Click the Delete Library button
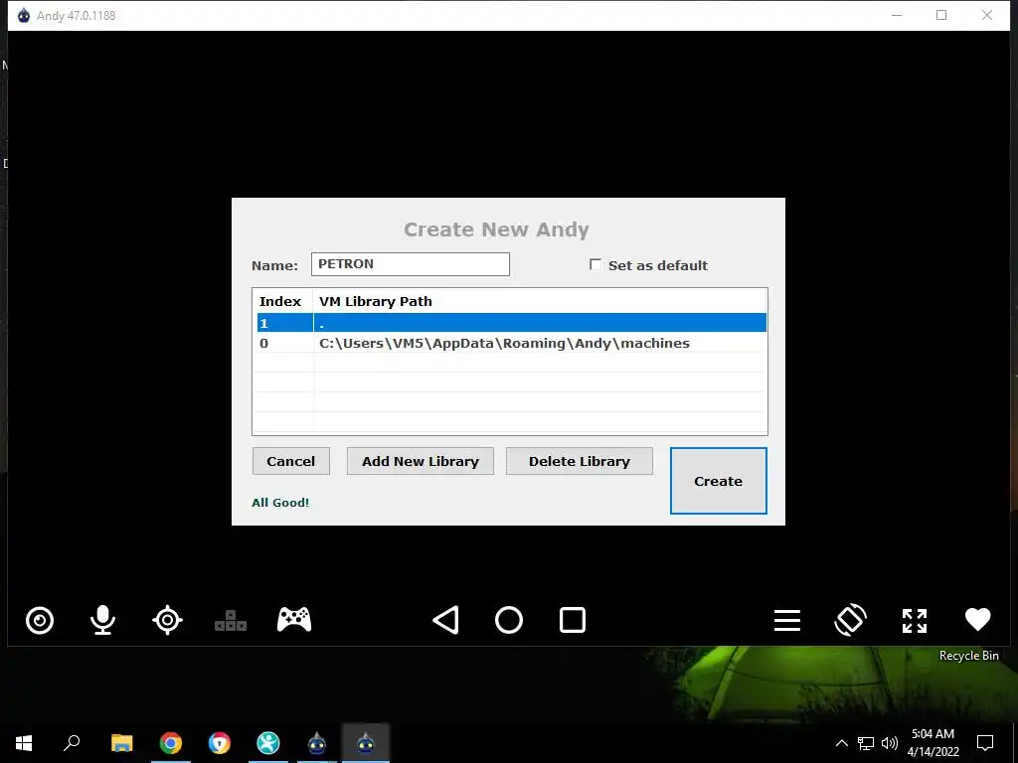Image resolution: width=1018 pixels, height=763 pixels. pos(580,461)
